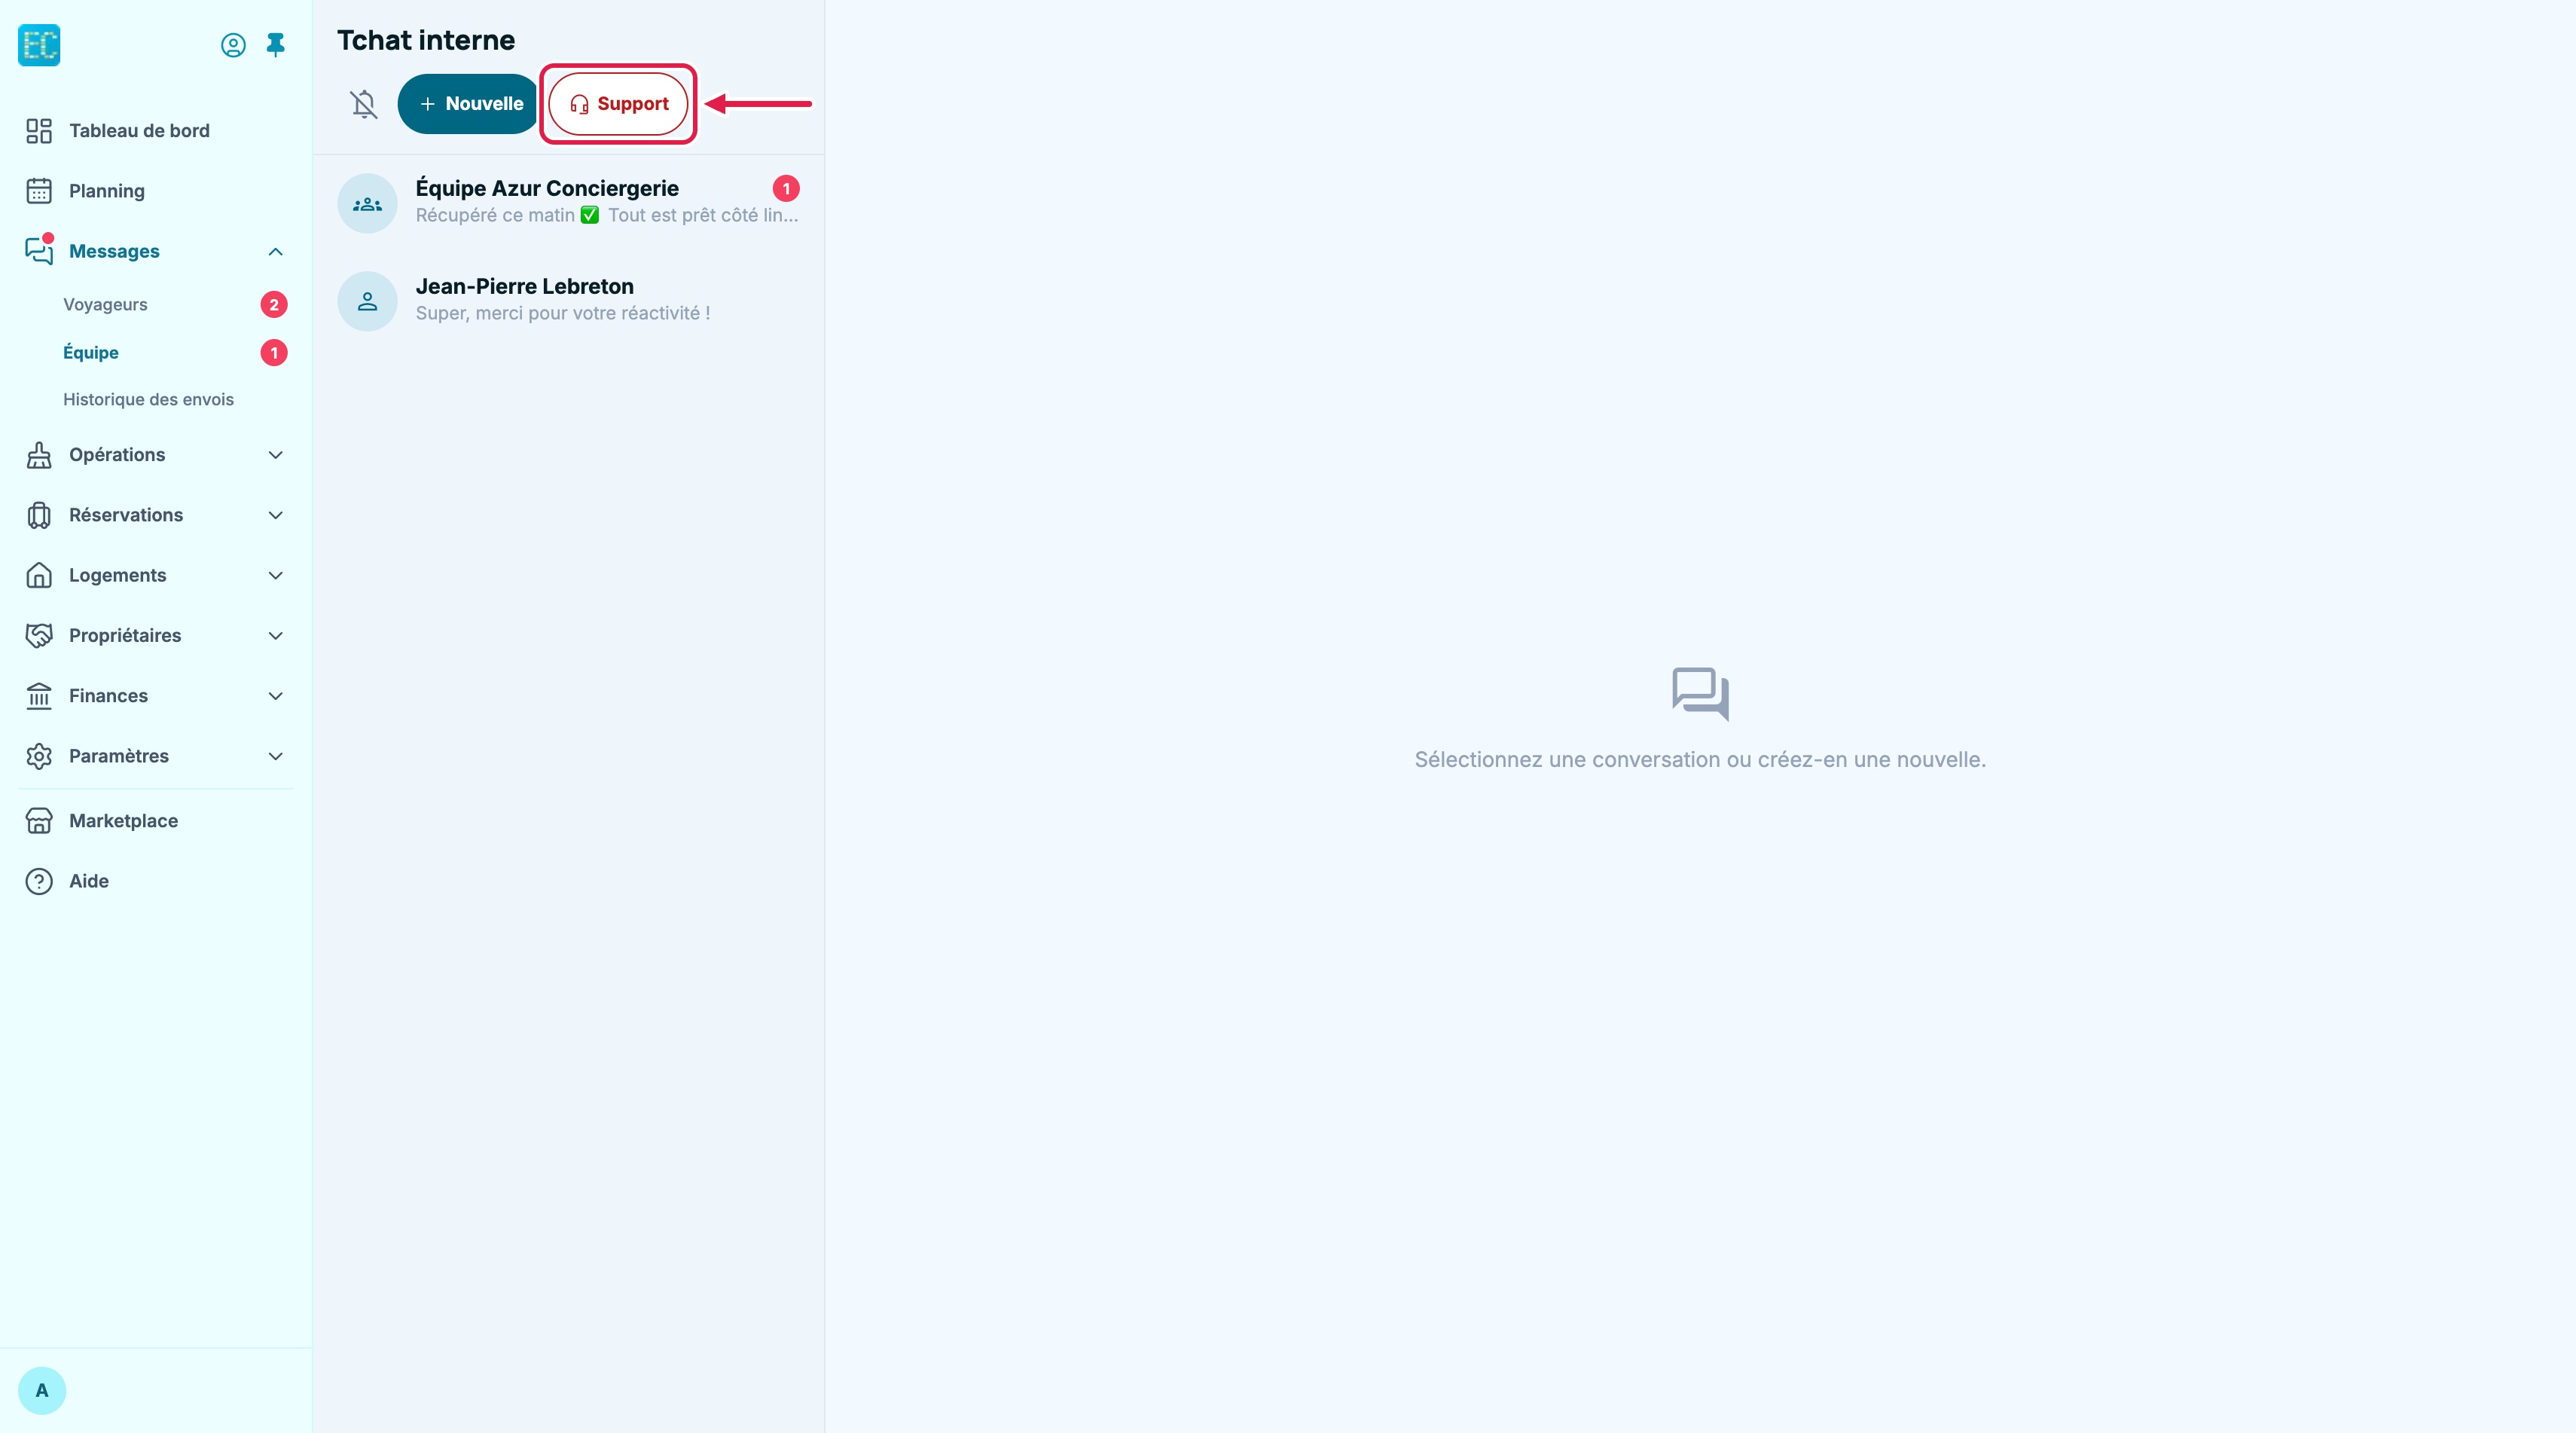Click the Paramètres gear icon

pos(39,756)
